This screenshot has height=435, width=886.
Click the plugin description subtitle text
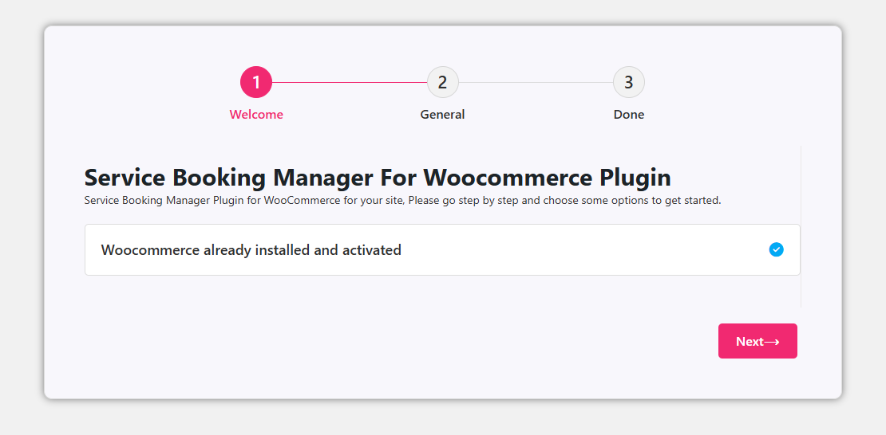click(402, 201)
